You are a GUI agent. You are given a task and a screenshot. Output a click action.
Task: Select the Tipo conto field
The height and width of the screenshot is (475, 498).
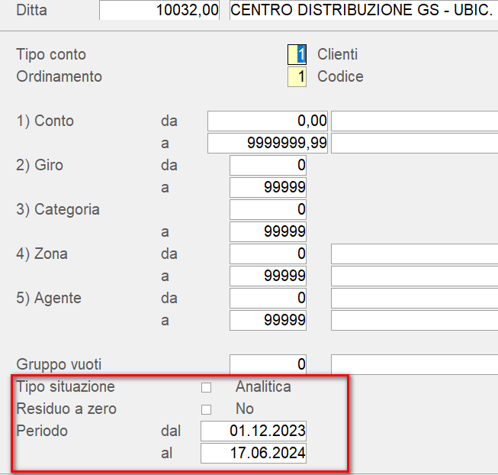coord(297,55)
